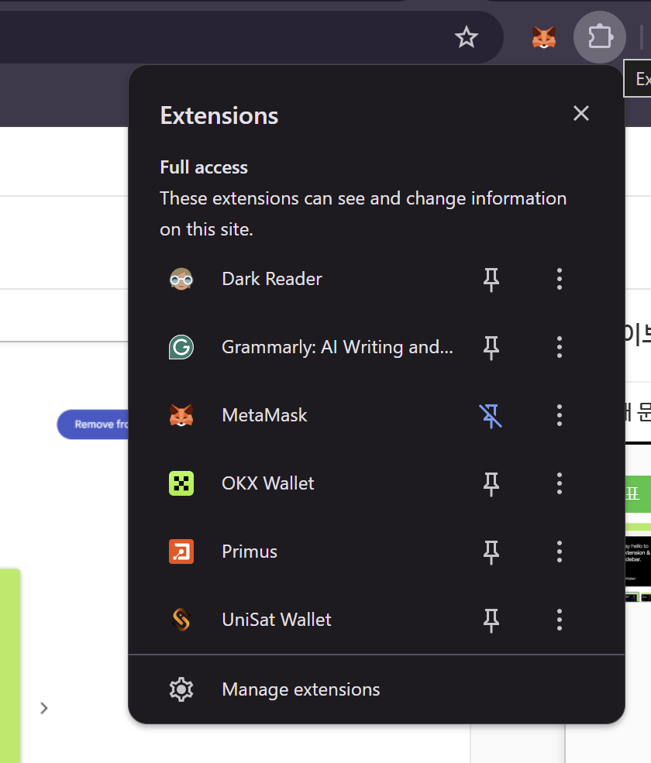Click the blue Remove button on page
Screen dimensions: 651x763
(x=93, y=424)
